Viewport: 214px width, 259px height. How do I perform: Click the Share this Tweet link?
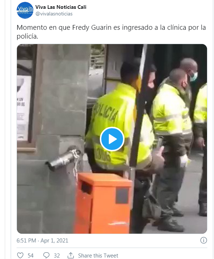[x=98, y=256]
